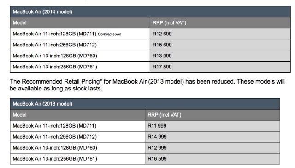Click the MacBook Air (2014 model) table header
Image resolution: width=295 pixels, height=168 pixels.
click(150, 12)
